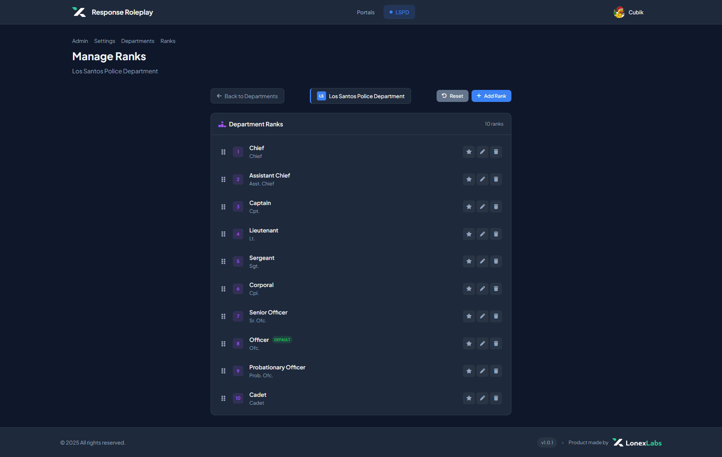Grab the Assistant Chief drag handle
722x457 pixels.
pyautogui.click(x=223, y=179)
